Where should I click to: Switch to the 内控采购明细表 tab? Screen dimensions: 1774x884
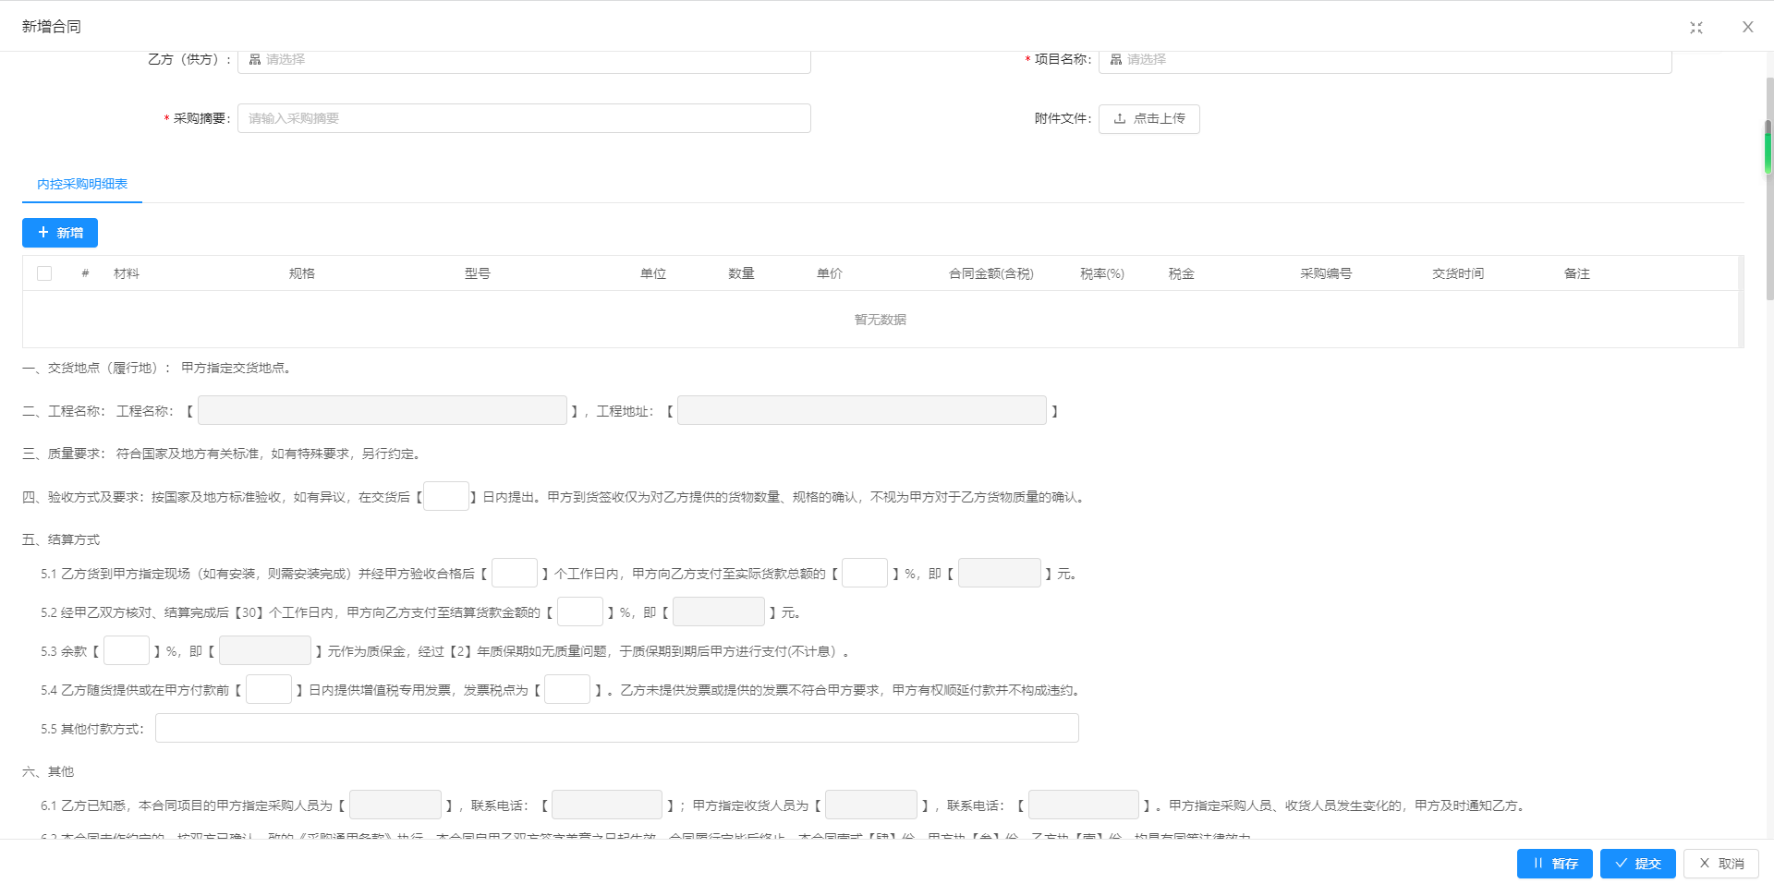[82, 184]
